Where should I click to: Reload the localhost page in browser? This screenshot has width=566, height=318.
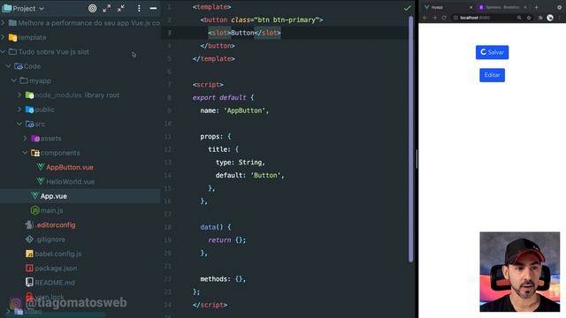(x=444, y=18)
